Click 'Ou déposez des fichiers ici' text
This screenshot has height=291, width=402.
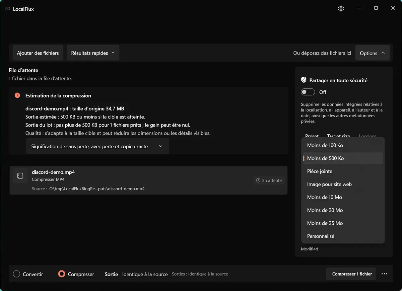coord(322,53)
